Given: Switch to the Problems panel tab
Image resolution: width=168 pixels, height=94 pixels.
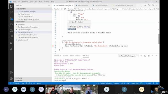Looking at the screenshot, I should tap(57, 56).
